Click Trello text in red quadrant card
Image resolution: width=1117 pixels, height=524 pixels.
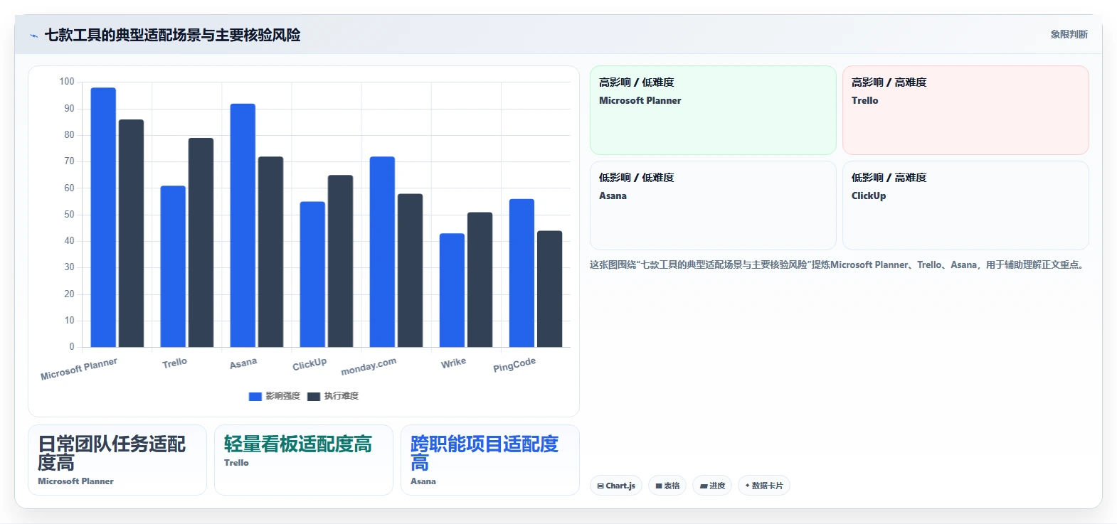coord(864,100)
